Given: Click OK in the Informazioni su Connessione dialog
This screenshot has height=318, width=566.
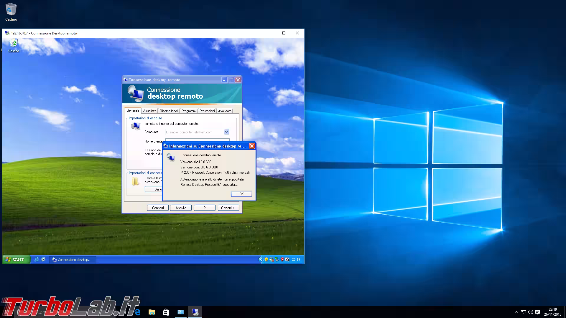Looking at the screenshot, I should [241, 194].
